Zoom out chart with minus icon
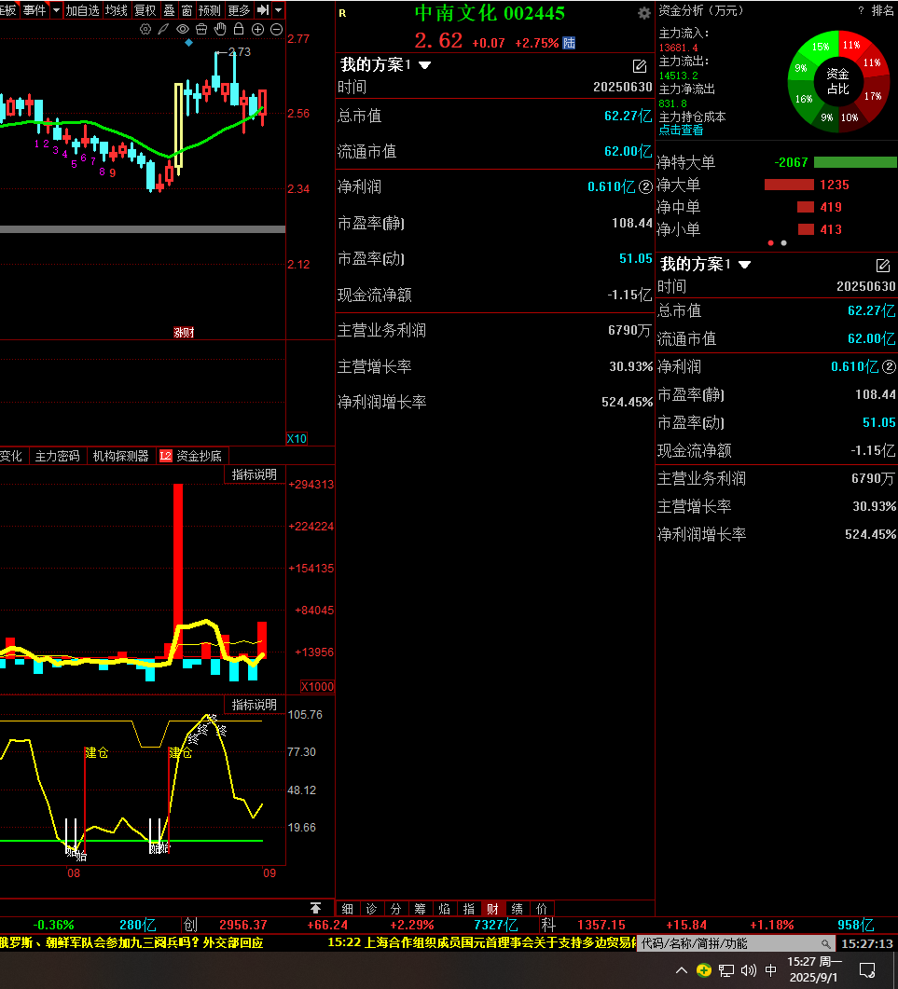 tap(276, 29)
